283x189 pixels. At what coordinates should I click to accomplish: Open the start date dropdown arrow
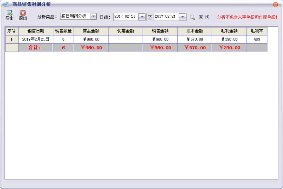(x=142, y=17)
